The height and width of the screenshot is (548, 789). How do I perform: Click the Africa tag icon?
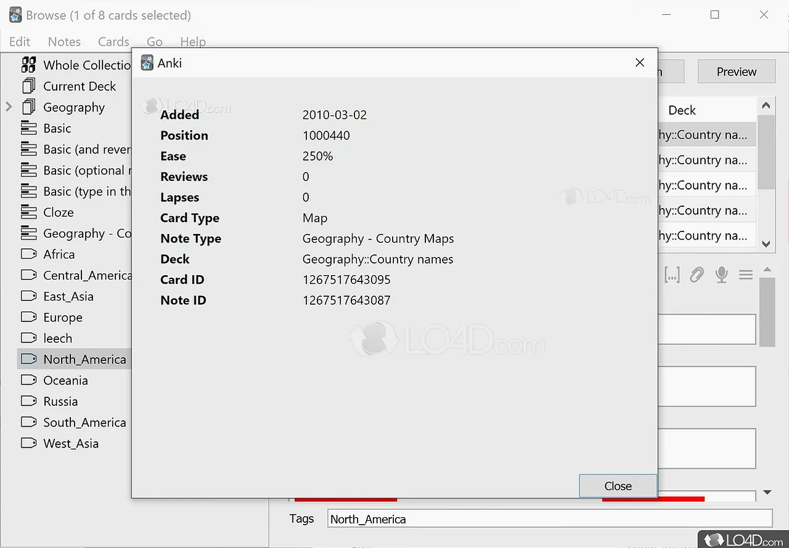(28, 254)
